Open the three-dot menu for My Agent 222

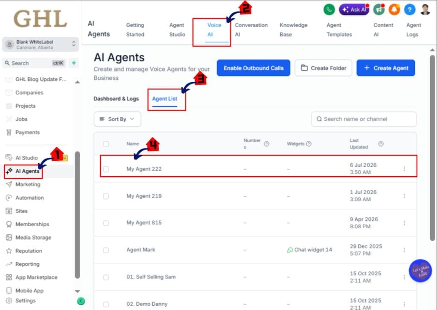[404, 169]
